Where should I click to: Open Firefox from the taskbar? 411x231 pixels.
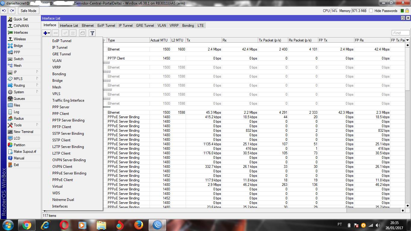[x=138, y=225]
